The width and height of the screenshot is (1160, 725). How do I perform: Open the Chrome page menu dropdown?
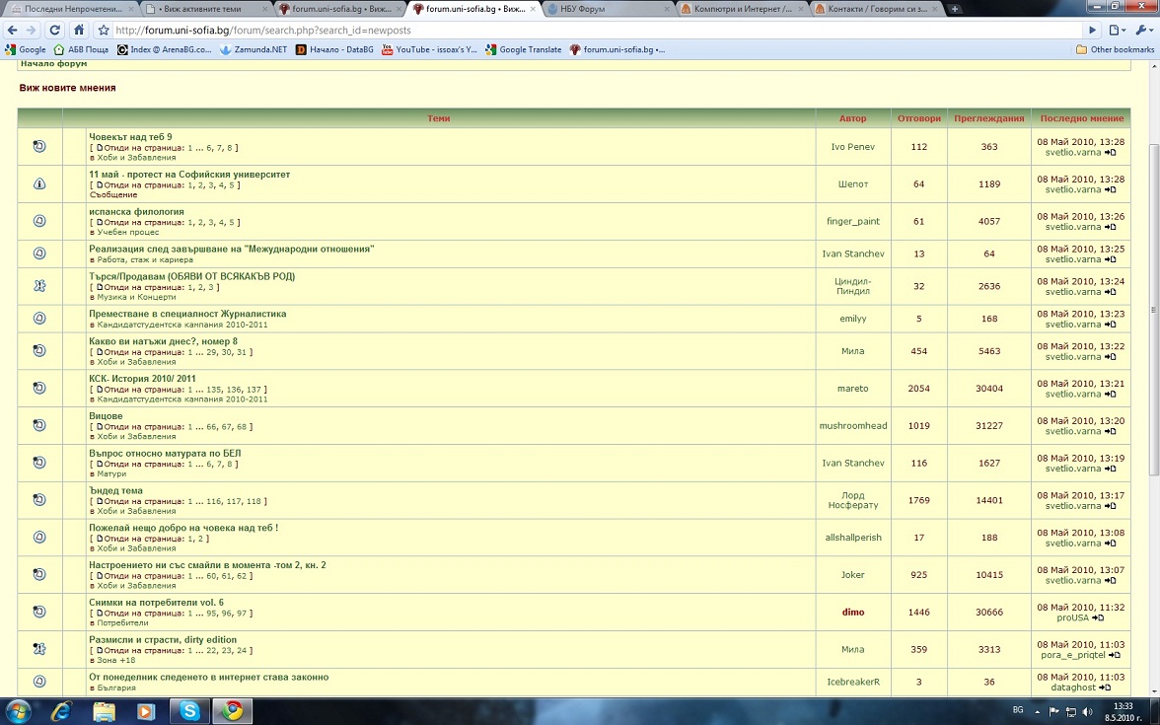coord(1116,30)
